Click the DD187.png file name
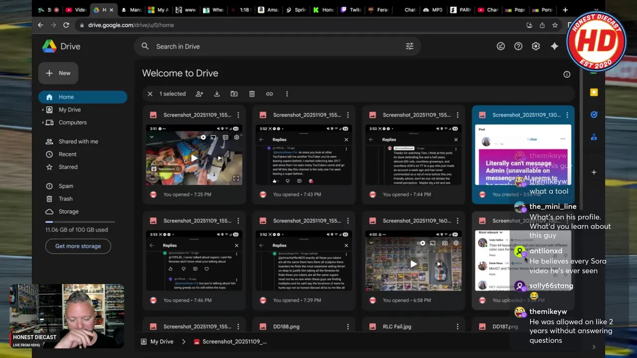 pos(506,327)
